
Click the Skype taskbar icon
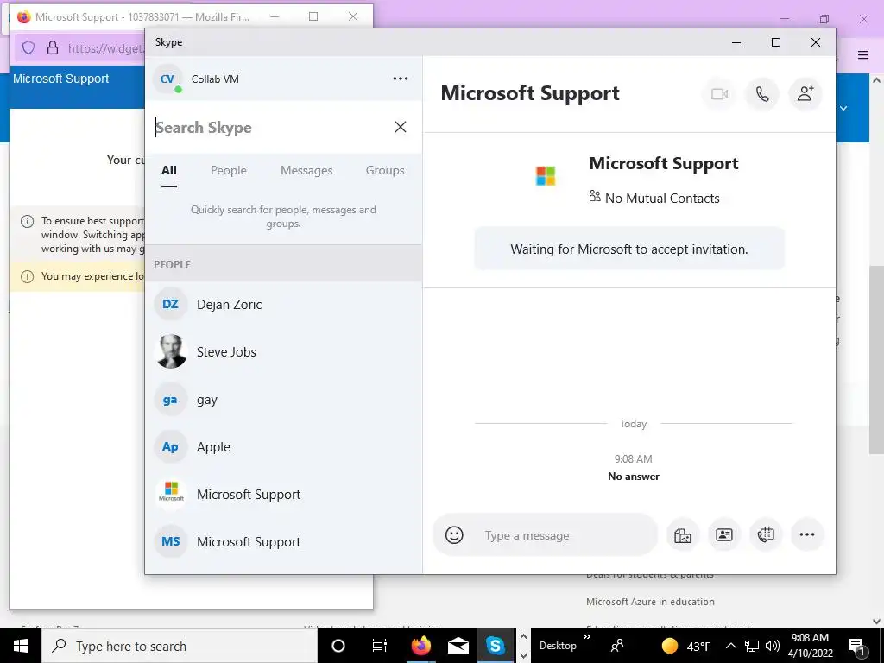point(496,646)
